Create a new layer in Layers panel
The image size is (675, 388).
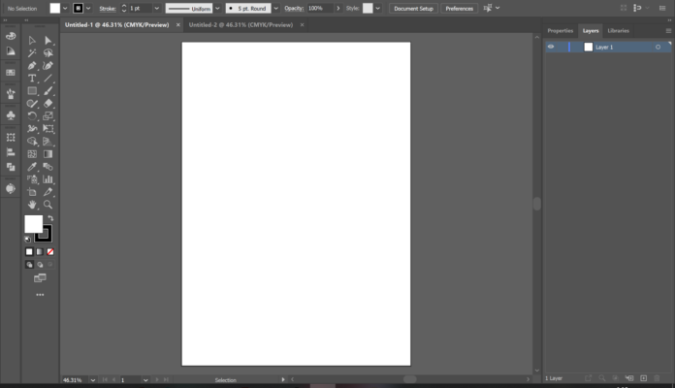[643, 378]
